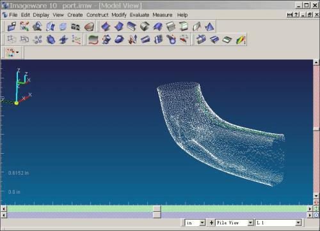320x231 pixels.
Task: Click the green-edged sheet stack icon
Action: point(184,27)
